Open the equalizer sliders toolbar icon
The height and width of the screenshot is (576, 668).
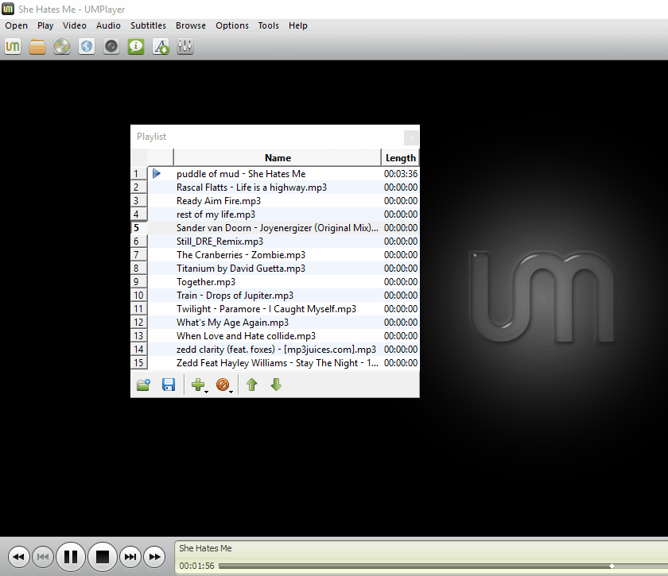click(184, 46)
